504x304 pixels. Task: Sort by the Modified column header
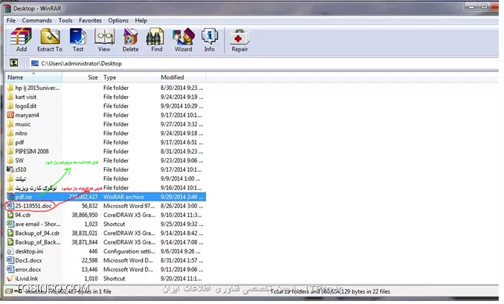[x=182, y=77]
